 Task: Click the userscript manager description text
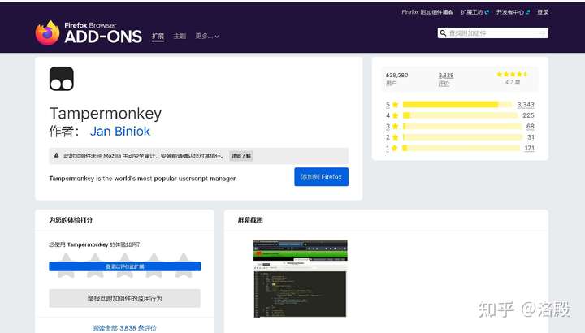pyautogui.click(x=143, y=179)
